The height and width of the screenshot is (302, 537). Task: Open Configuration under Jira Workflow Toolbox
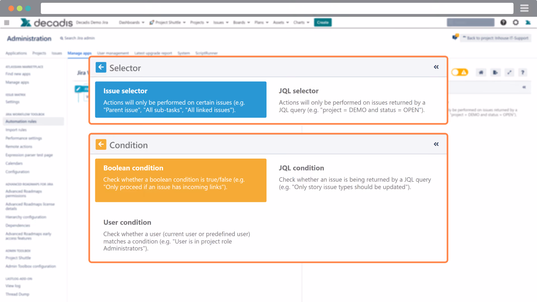pos(17,172)
